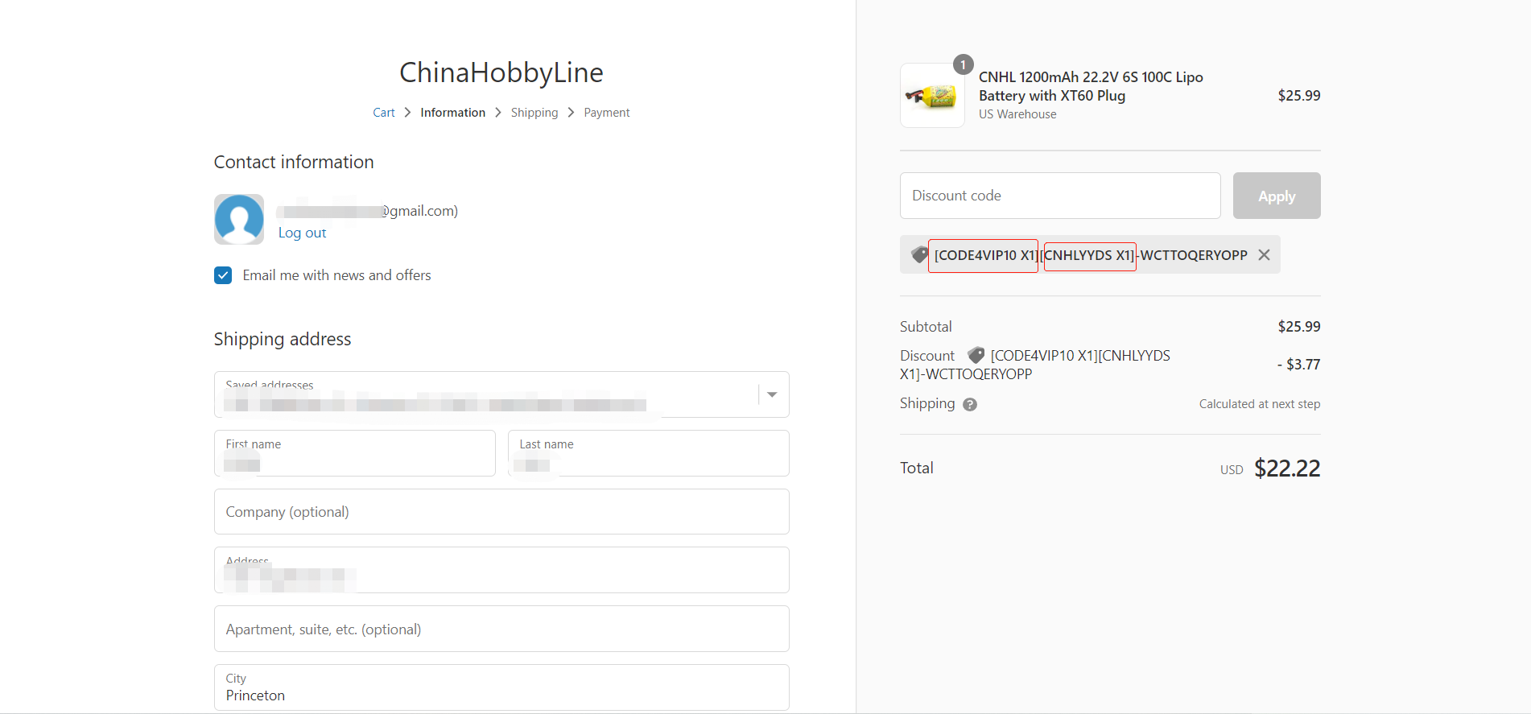Remove the applied discount code
Viewport: 1531px width, 714px height.
pos(1264,255)
